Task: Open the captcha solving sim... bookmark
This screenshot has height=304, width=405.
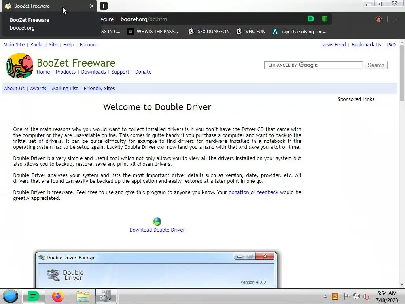Action: 299,32
